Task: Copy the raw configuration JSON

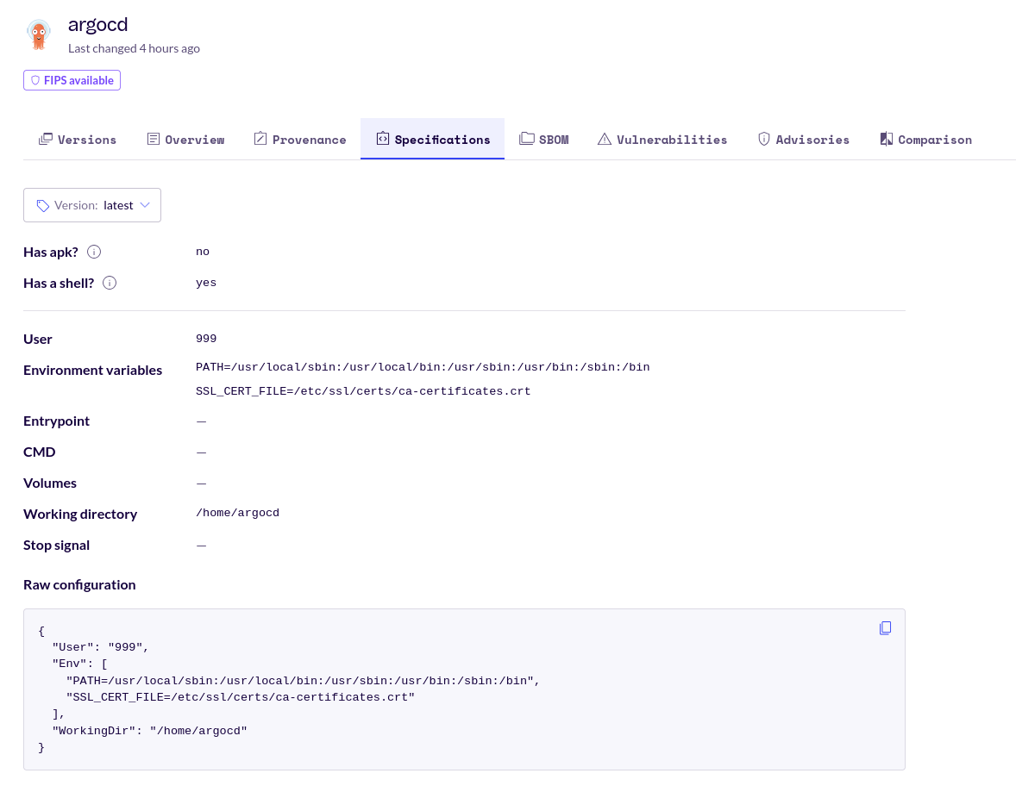Action: [x=885, y=627]
